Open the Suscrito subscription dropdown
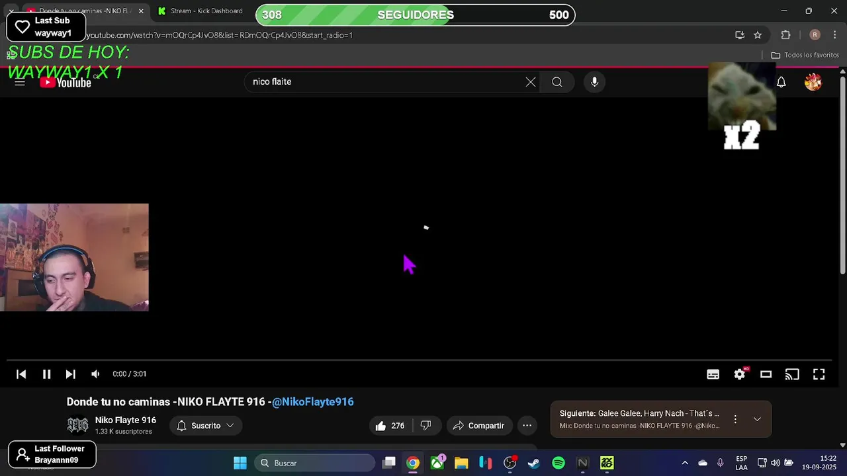 [206, 426]
